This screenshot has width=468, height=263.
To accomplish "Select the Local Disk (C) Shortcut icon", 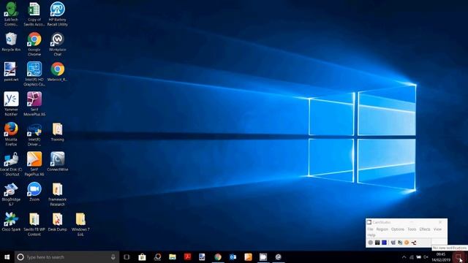I will point(11,164).
